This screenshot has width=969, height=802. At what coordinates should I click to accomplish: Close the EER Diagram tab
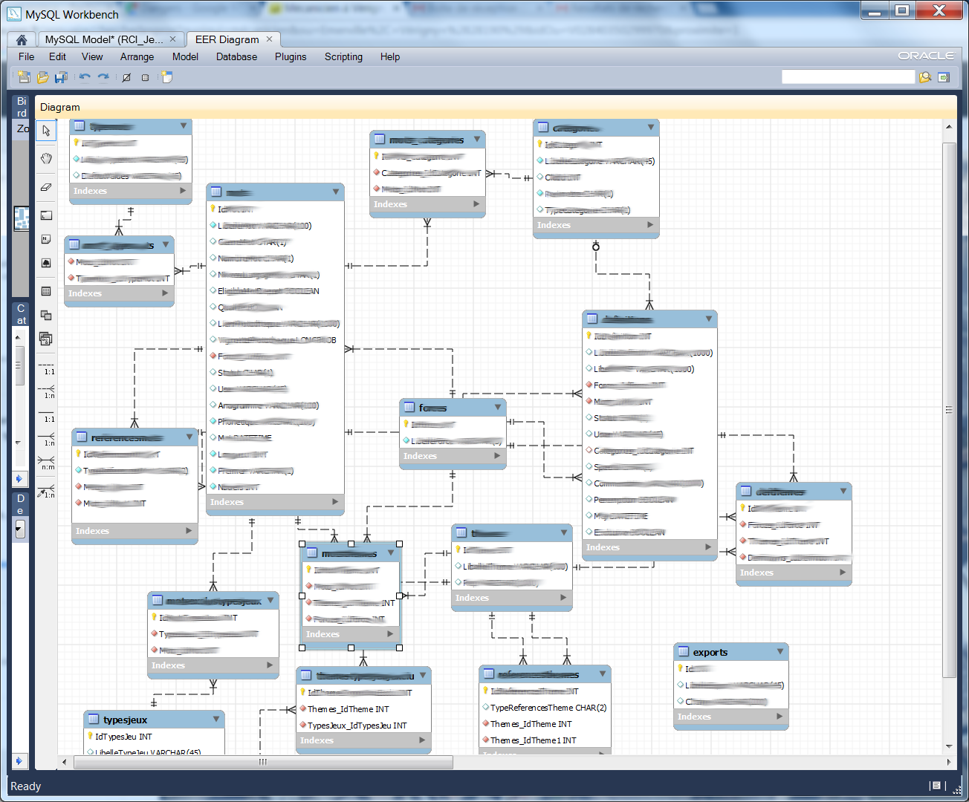click(x=270, y=39)
